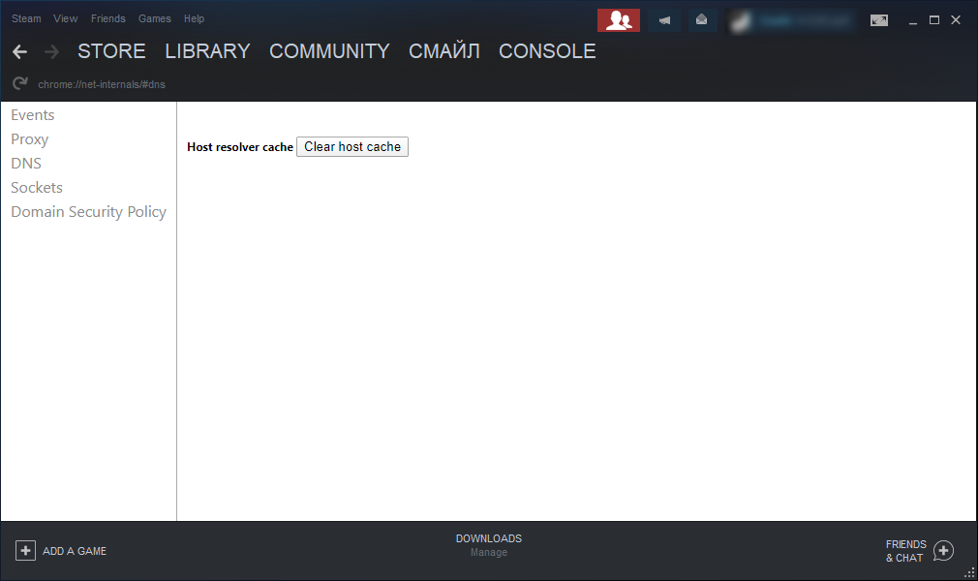978x581 pixels.
Task: Click the ADD A GAME label
Action: pyautogui.click(x=75, y=551)
